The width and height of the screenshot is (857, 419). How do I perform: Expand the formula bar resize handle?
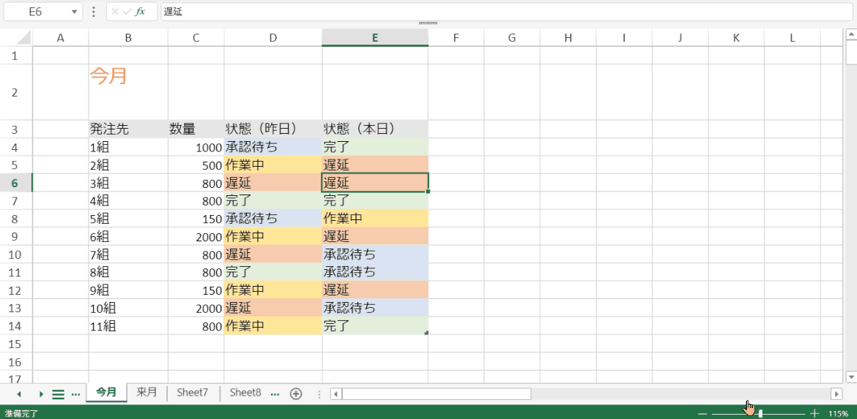pos(428,23)
